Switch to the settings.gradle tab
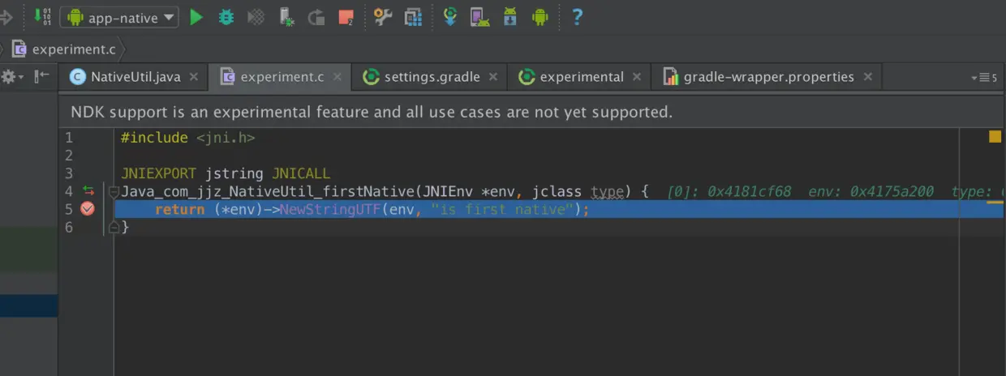Viewport: 1006px width, 376px height. coord(431,77)
